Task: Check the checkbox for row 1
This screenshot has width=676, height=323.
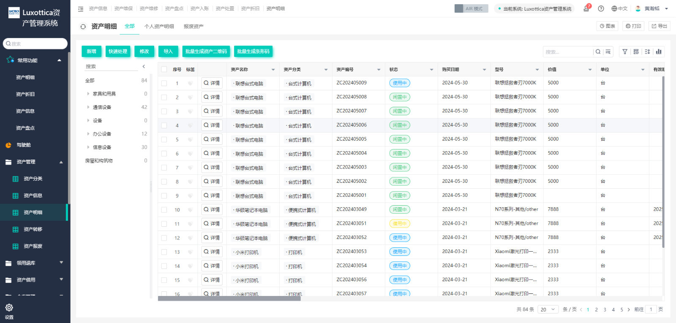Action: tap(164, 84)
